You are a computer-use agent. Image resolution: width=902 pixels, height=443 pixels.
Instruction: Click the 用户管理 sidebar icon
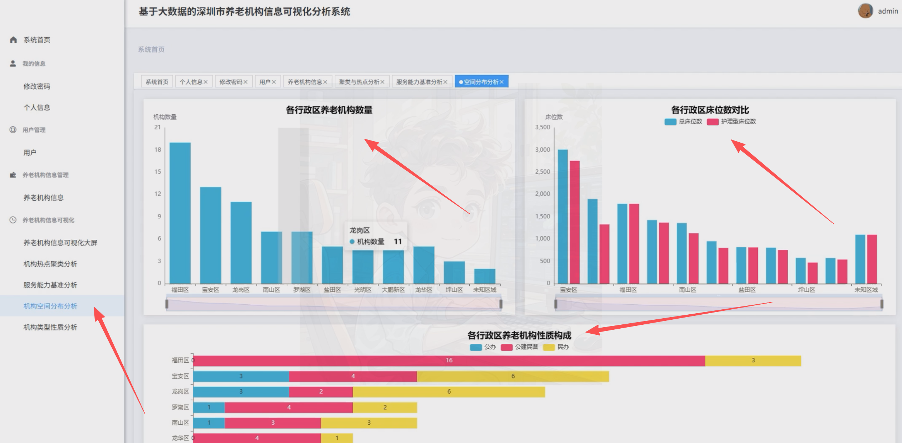pos(13,130)
